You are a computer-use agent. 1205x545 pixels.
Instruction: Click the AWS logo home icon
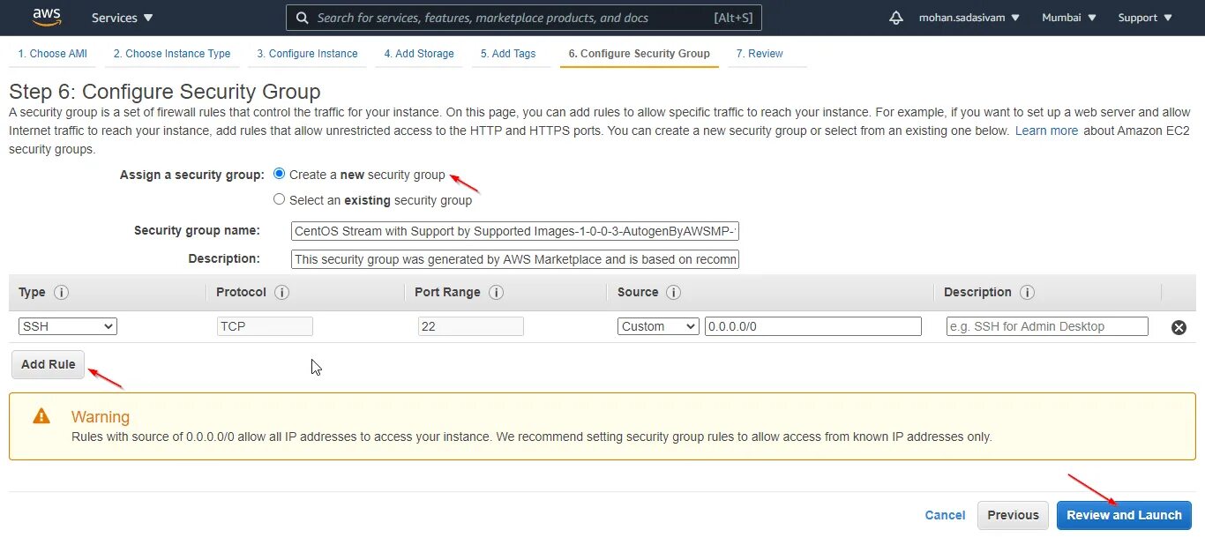click(47, 17)
